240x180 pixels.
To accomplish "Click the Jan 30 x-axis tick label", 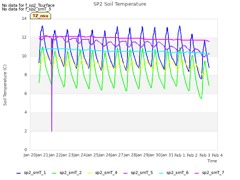I will point(155,155).
